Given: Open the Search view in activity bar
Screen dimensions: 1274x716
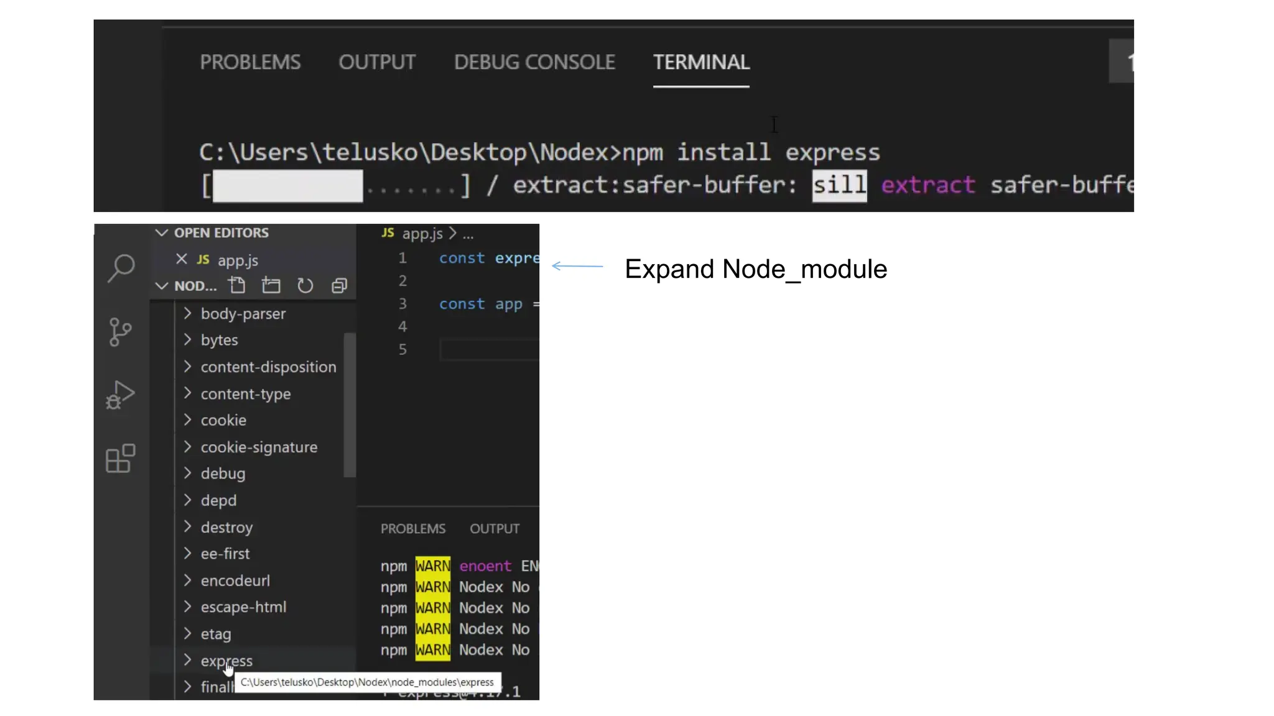Looking at the screenshot, I should (121, 268).
